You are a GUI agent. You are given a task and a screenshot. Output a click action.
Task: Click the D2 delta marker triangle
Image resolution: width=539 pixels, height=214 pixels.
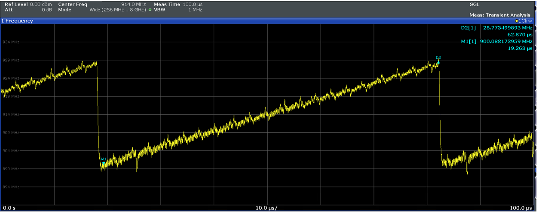coord(438,62)
